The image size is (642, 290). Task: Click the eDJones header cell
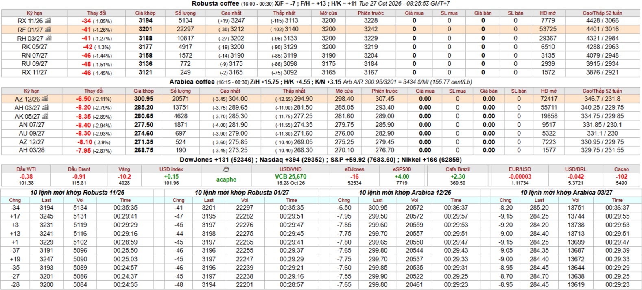[354, 169]
